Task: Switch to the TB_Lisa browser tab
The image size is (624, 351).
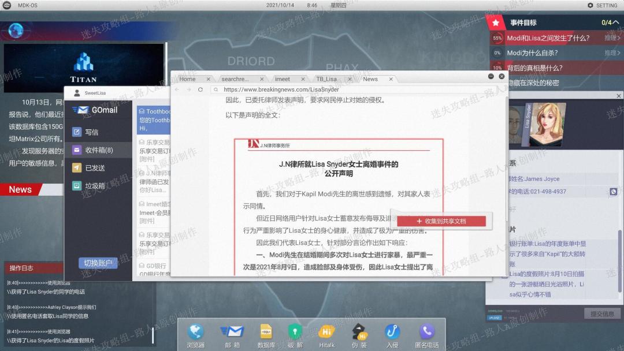Action: pos(326,79)
